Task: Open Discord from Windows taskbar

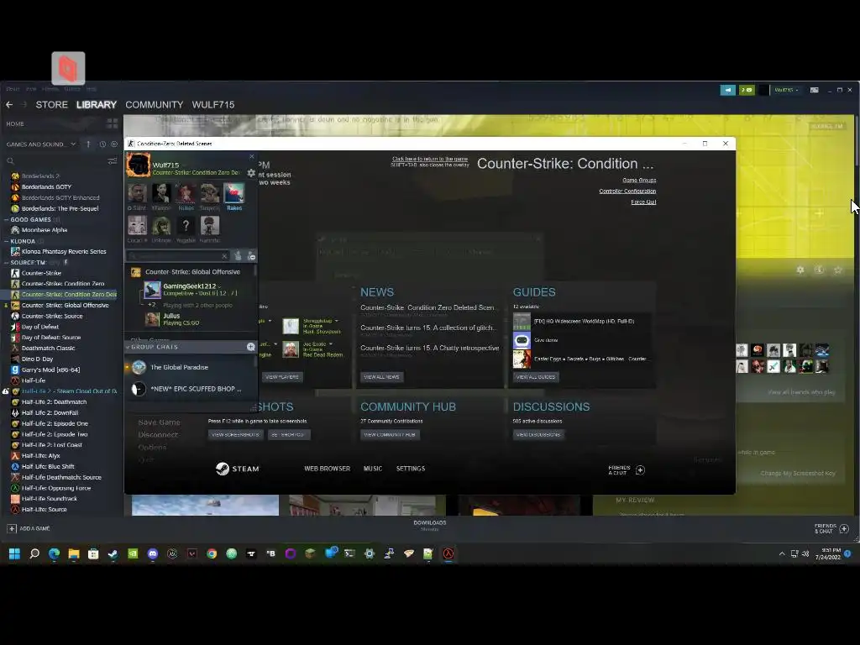Action: point(153,554)
